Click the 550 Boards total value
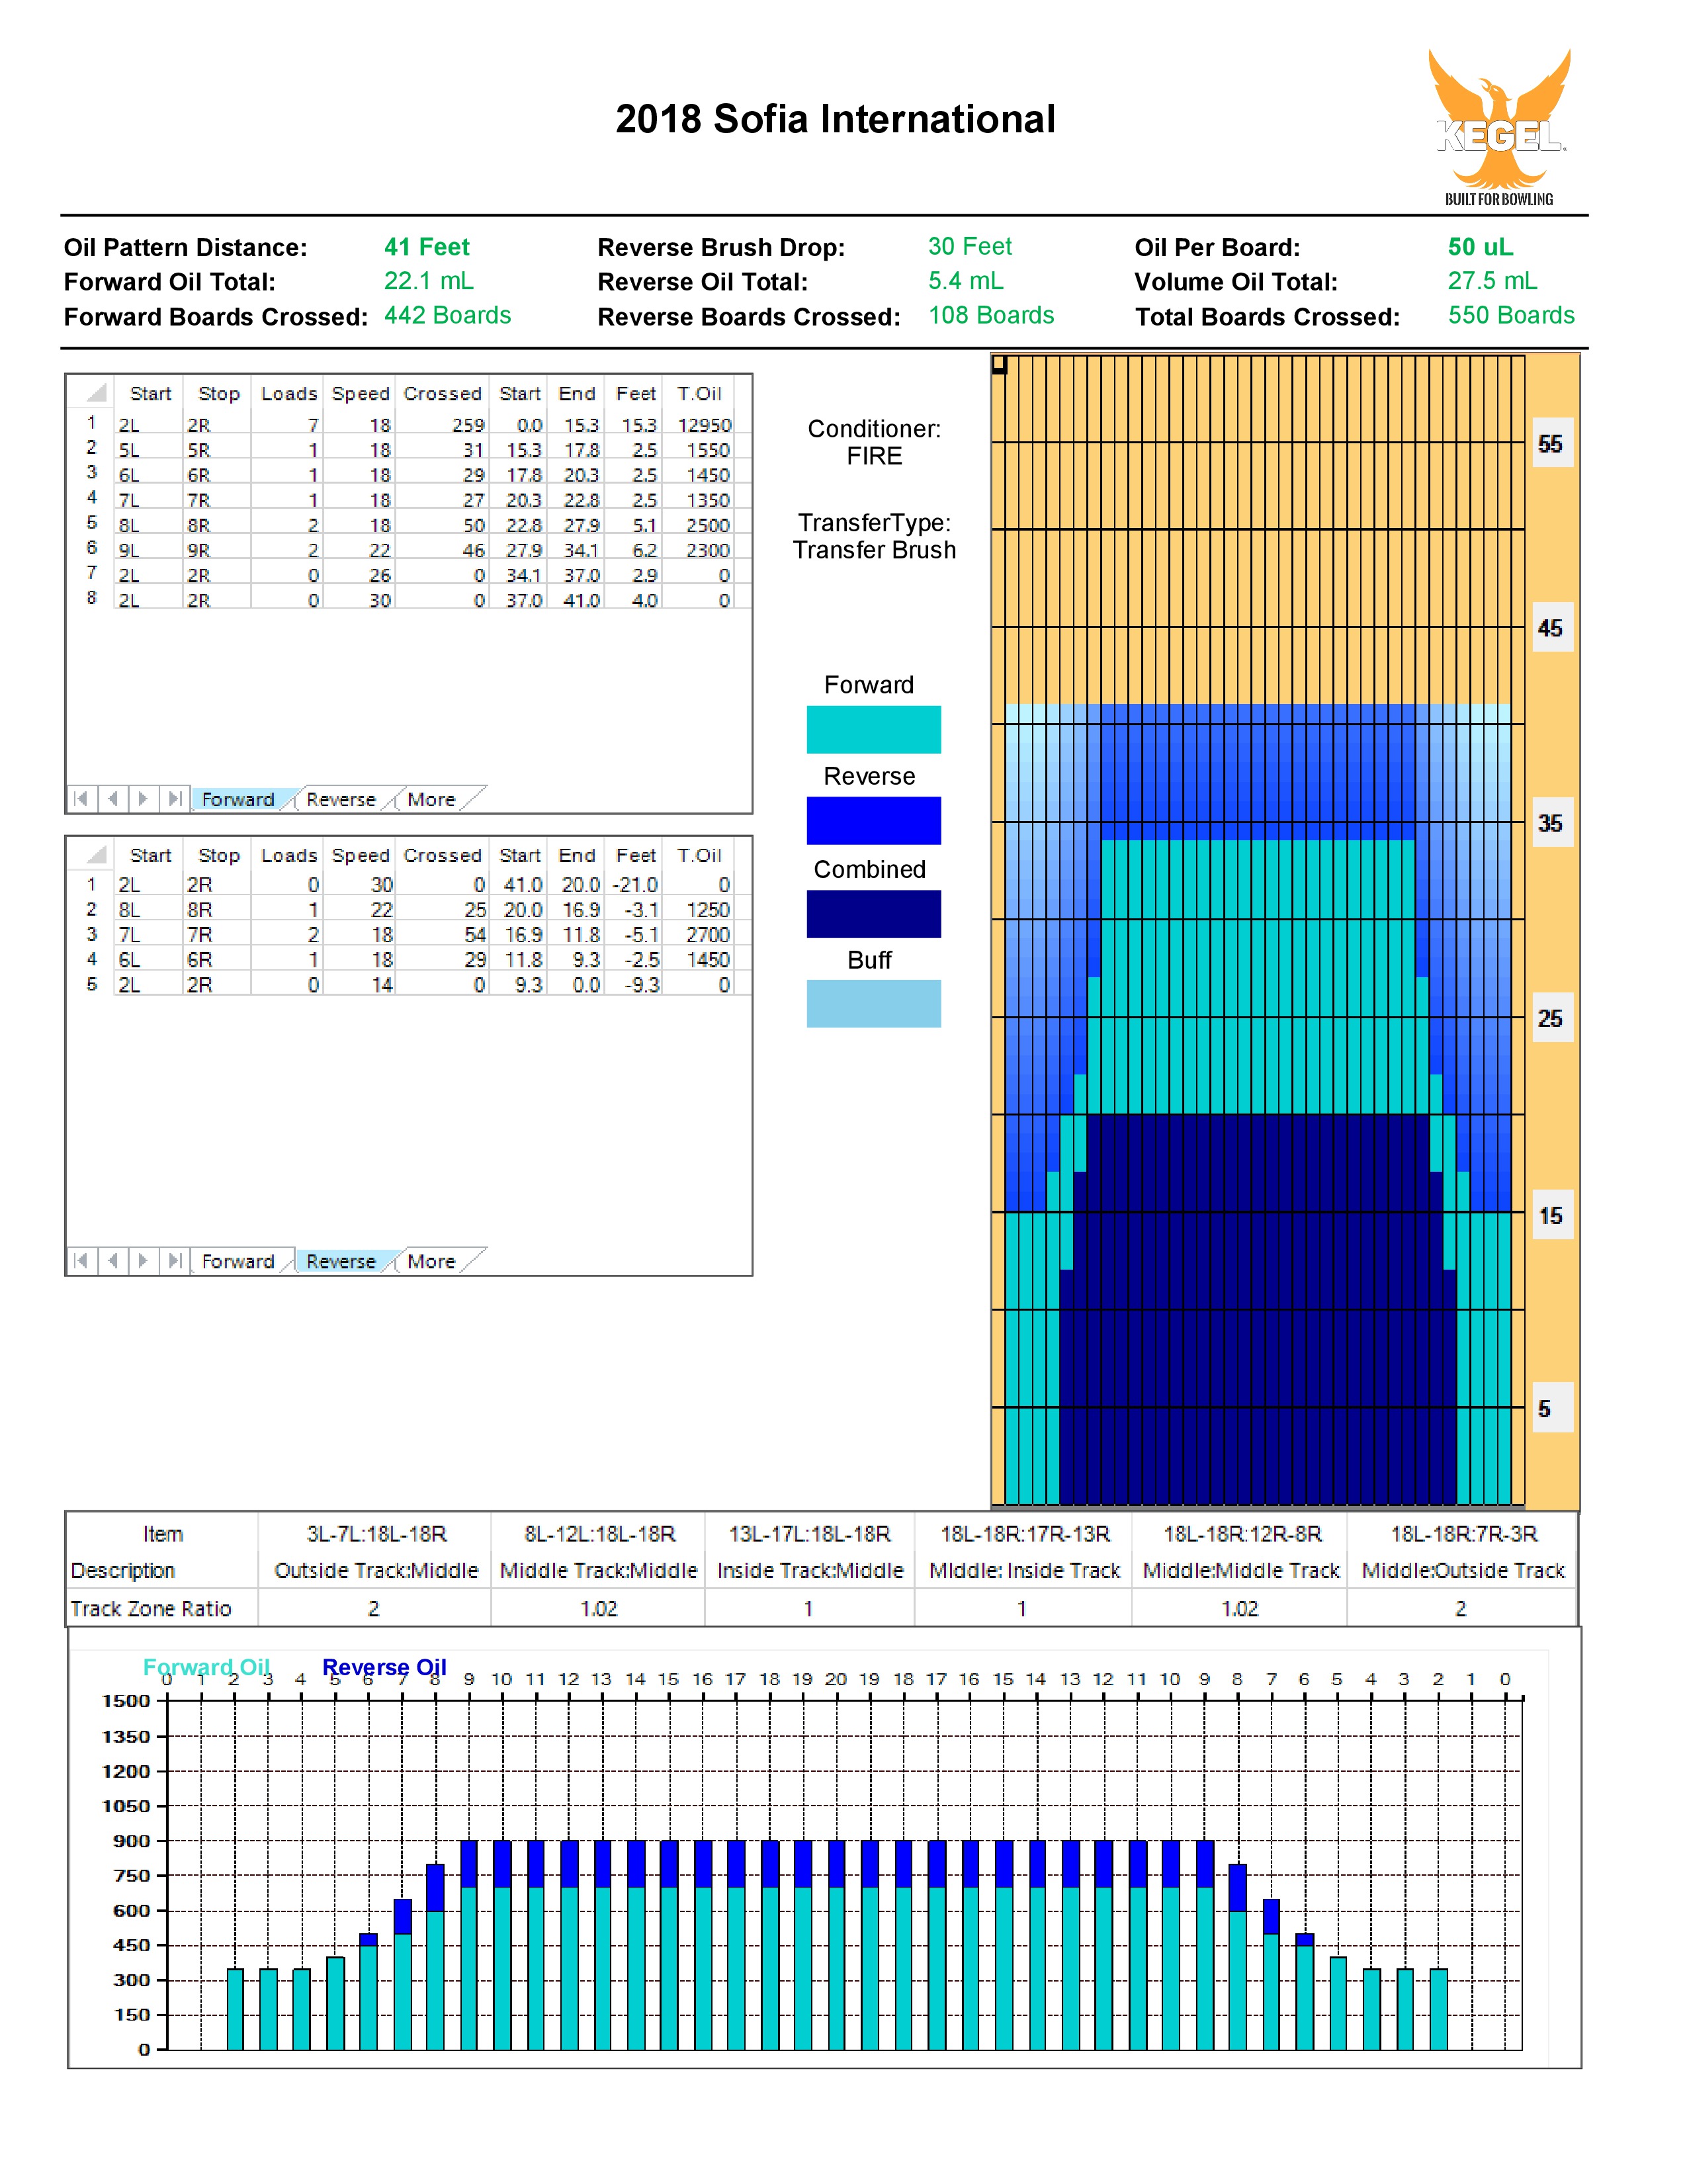 (1511, 315)
